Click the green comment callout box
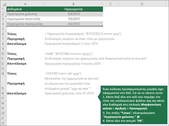The image size is (169, 126). tap(134, 105)
